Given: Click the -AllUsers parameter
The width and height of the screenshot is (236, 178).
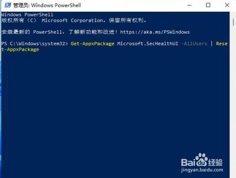Looking at the screenshot, I should pyautogui.click(x=194, y=44).
